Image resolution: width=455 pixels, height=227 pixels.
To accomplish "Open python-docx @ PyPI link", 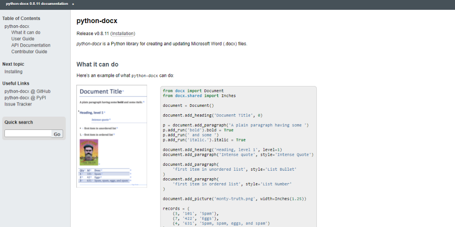I will (x=25, y=98).
